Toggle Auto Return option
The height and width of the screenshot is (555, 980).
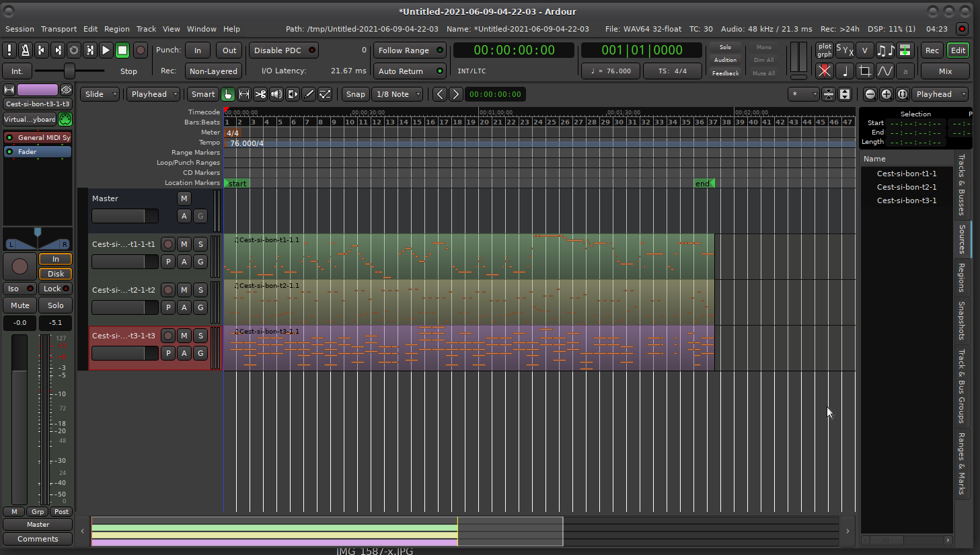pyautogui.click(x=410, y=71)
